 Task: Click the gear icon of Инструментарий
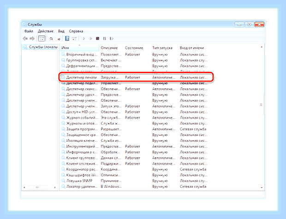(63, 146)
